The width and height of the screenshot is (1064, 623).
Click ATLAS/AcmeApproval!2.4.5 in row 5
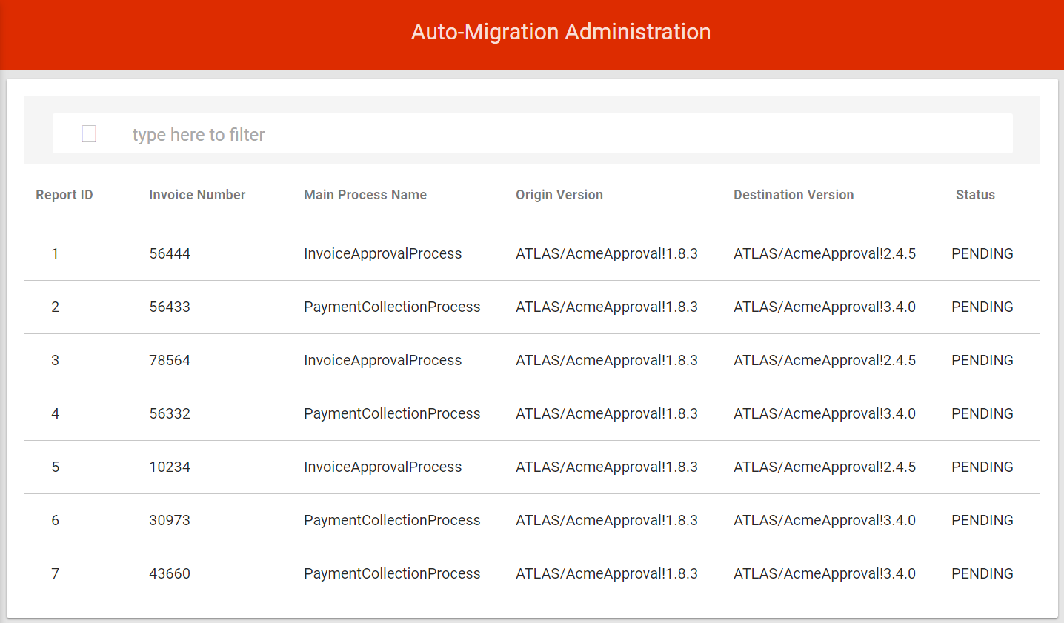[x=824, y=467]
